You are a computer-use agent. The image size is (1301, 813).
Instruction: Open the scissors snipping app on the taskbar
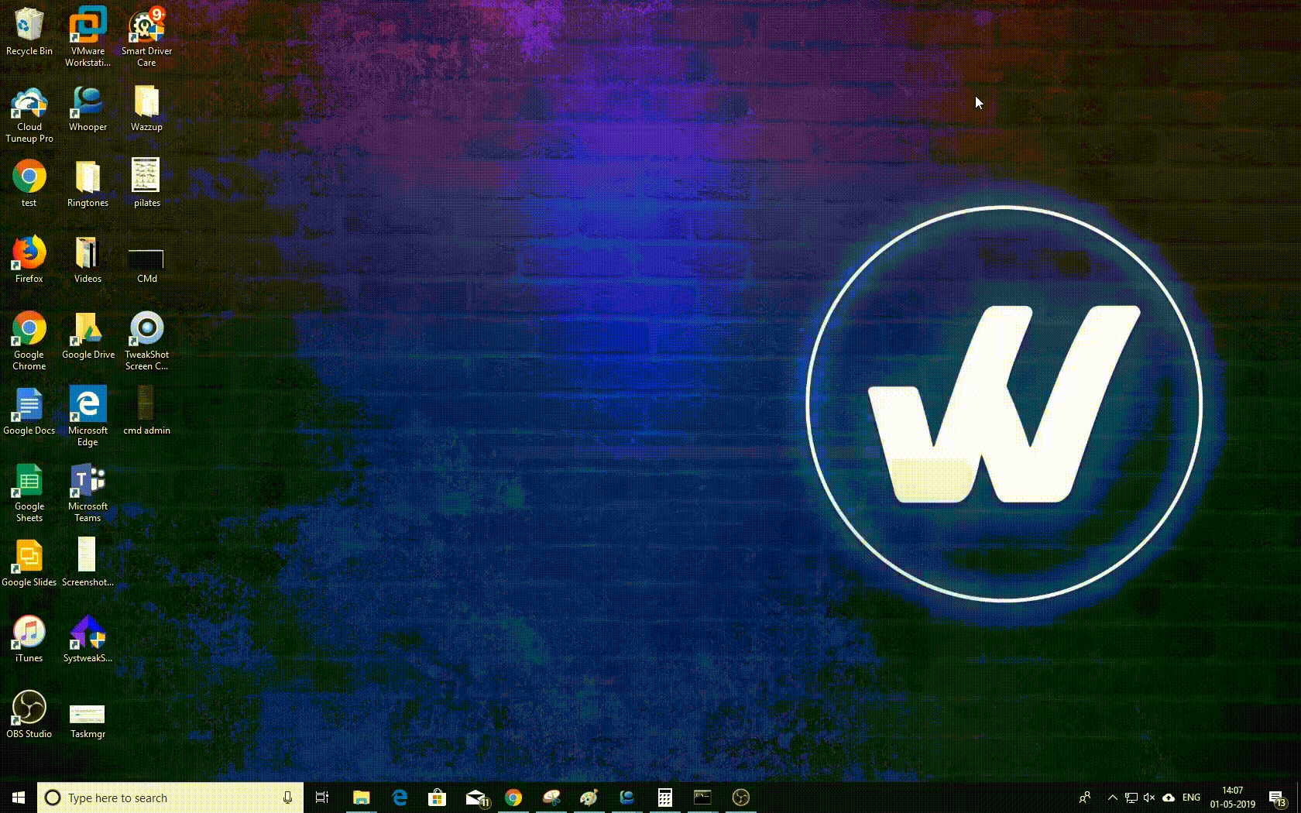coord(551,798)
